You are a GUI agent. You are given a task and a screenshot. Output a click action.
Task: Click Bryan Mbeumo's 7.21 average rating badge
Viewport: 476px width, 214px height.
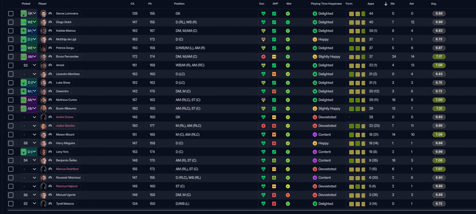[439, 108]
